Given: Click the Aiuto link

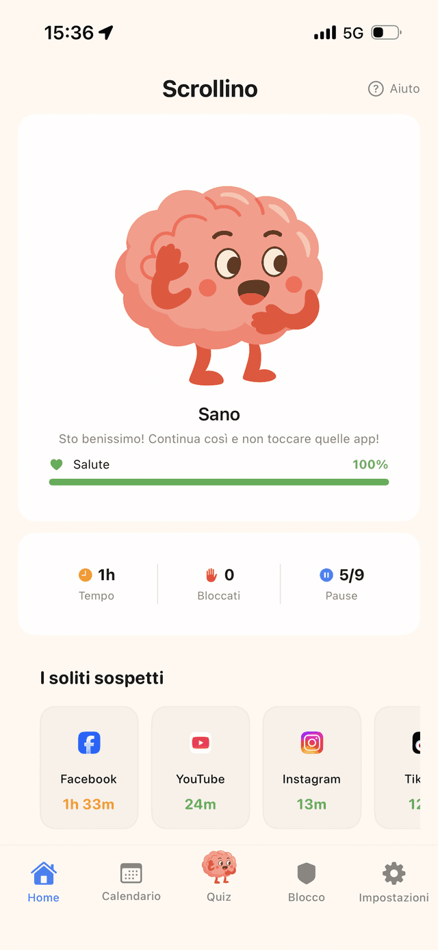Looking at the screenshot, I should coord(404,88).
